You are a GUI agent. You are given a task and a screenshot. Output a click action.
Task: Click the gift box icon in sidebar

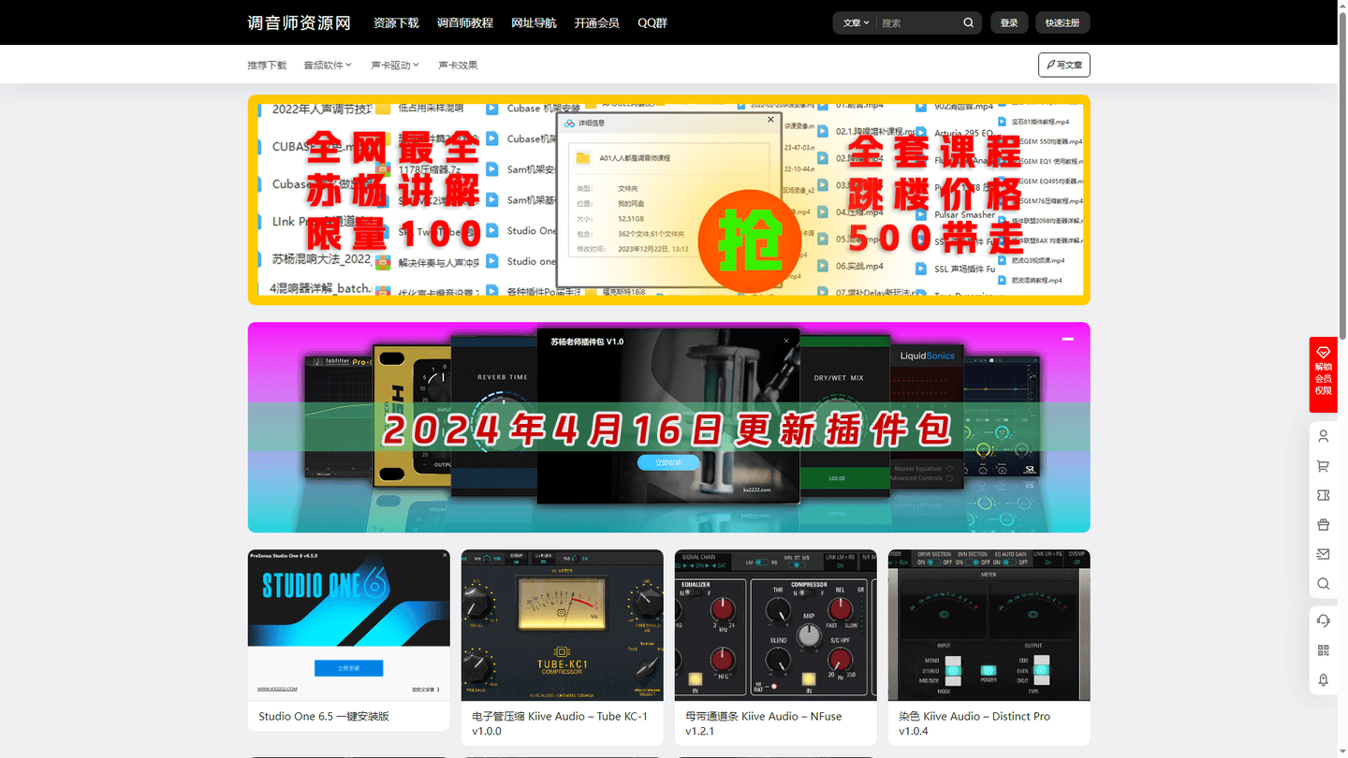point(1323,525)
